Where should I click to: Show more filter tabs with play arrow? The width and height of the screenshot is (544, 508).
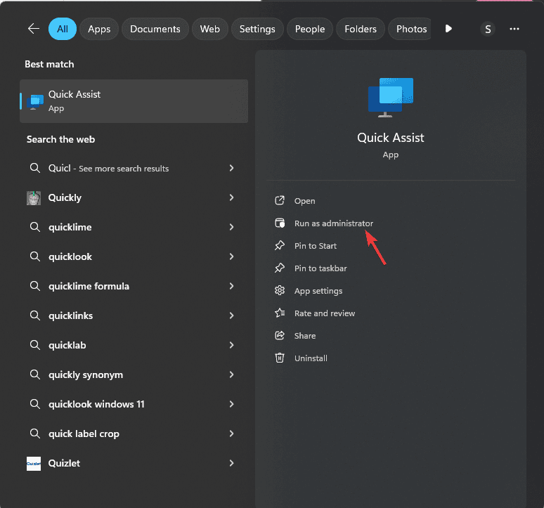448,28
